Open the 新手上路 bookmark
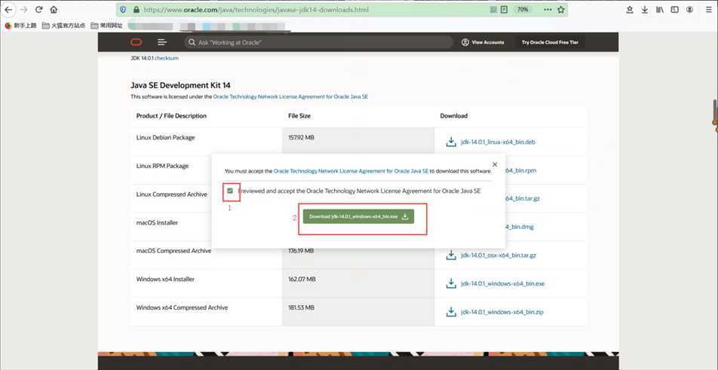The image size is (718, 370). click(20, 26)
